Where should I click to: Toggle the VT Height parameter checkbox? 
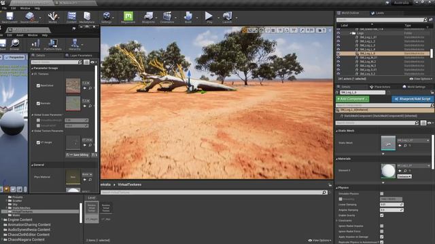38,142
